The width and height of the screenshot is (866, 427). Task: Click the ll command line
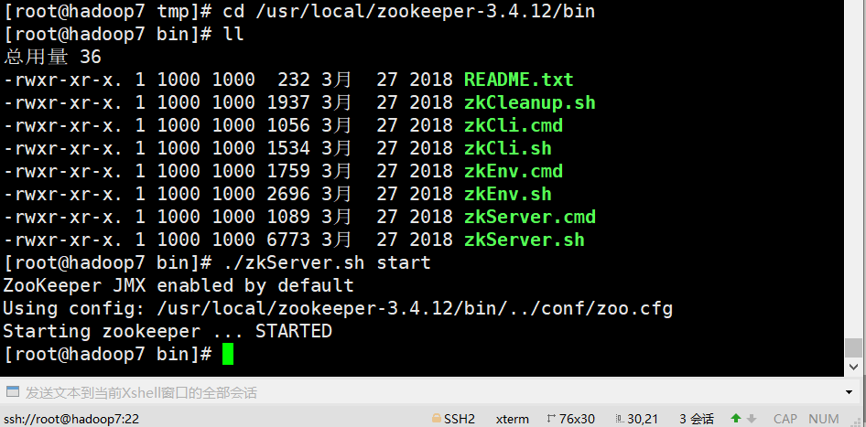tap(233, 34)
